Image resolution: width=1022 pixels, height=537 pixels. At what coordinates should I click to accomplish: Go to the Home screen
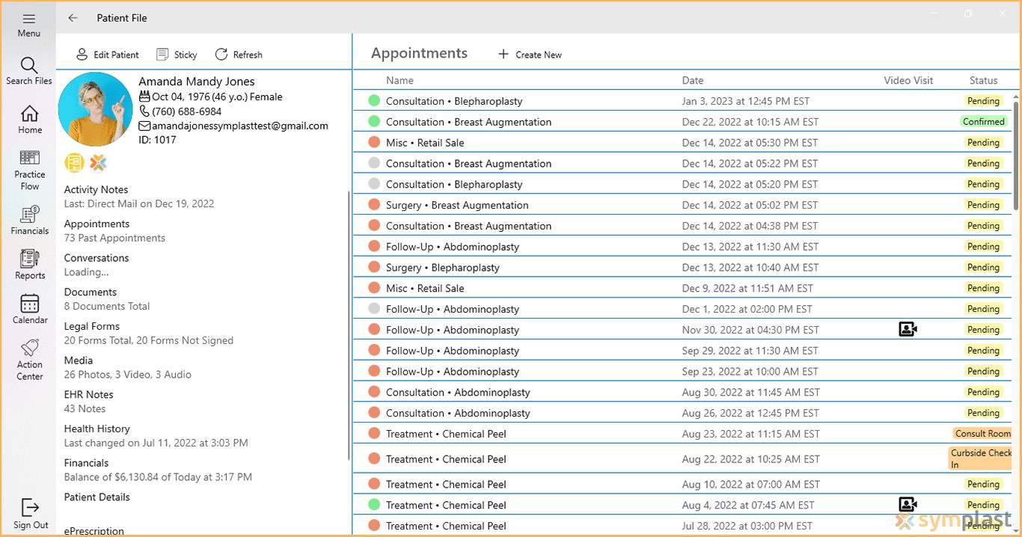coord(28,118)
